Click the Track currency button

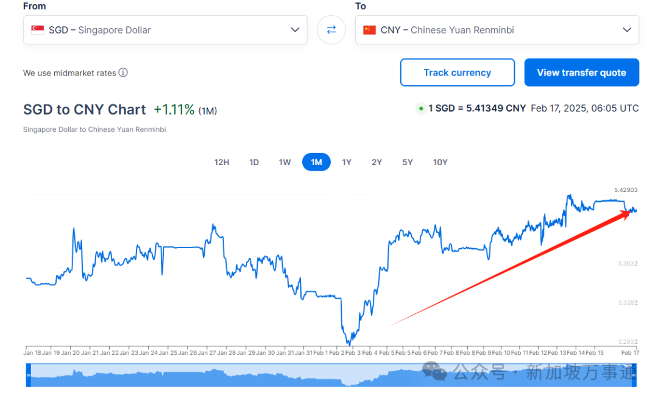457,73
